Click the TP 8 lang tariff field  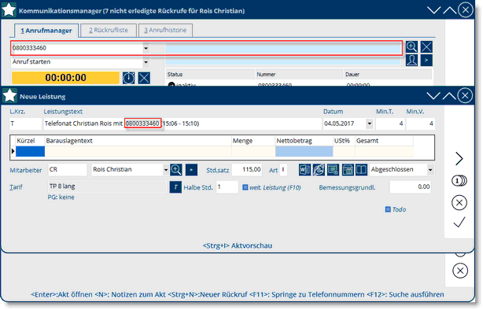(107, 186)
